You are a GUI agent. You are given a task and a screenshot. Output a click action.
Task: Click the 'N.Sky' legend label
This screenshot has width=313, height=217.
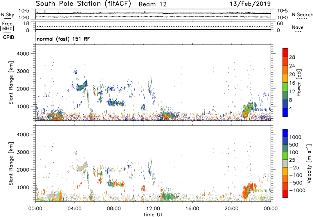point(7,14)
